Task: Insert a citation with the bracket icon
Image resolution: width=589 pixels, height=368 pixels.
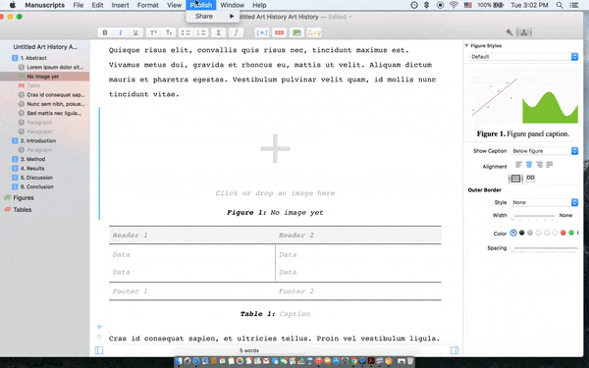Action: 262,32
